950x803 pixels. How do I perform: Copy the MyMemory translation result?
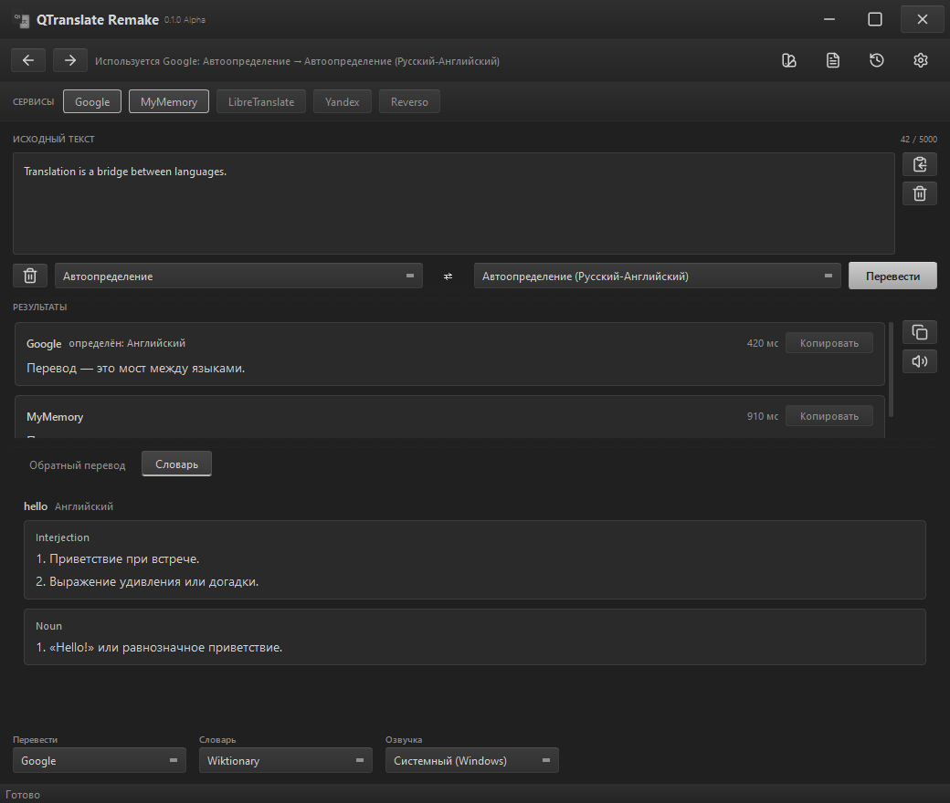point(829,416)
